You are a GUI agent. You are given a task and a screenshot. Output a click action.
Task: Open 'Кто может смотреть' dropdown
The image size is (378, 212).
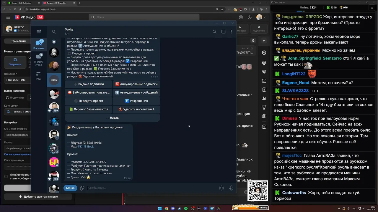click(x=17, y=135)
